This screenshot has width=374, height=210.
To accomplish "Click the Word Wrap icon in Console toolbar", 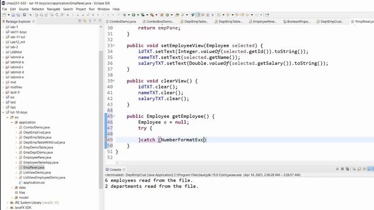I will click(x=364, y=169).
